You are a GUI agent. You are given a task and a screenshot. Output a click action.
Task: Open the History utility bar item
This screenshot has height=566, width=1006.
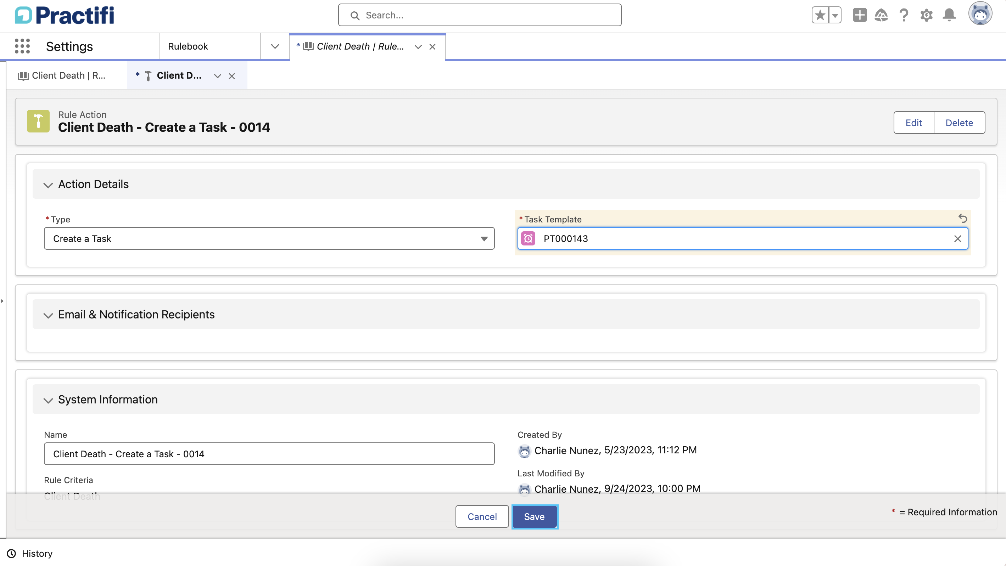(30, 554)
